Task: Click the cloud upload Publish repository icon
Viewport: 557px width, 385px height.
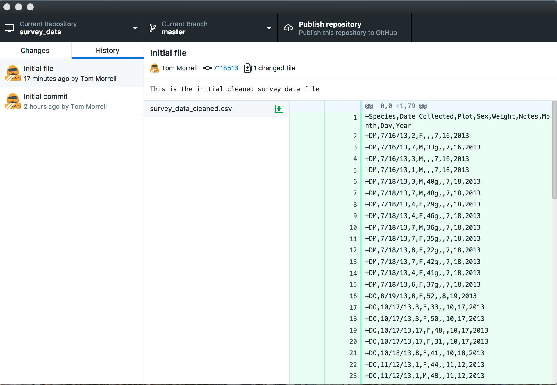Action: point(288,28)
